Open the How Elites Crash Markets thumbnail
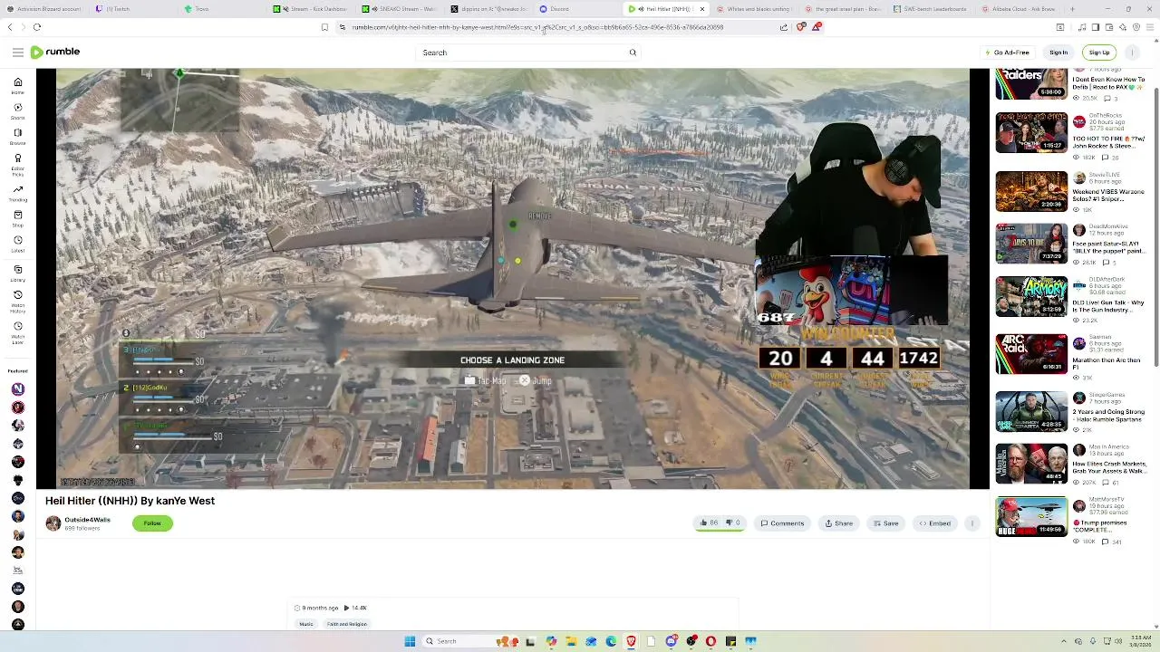The image size is (1160, 652). click(1031, 464)
